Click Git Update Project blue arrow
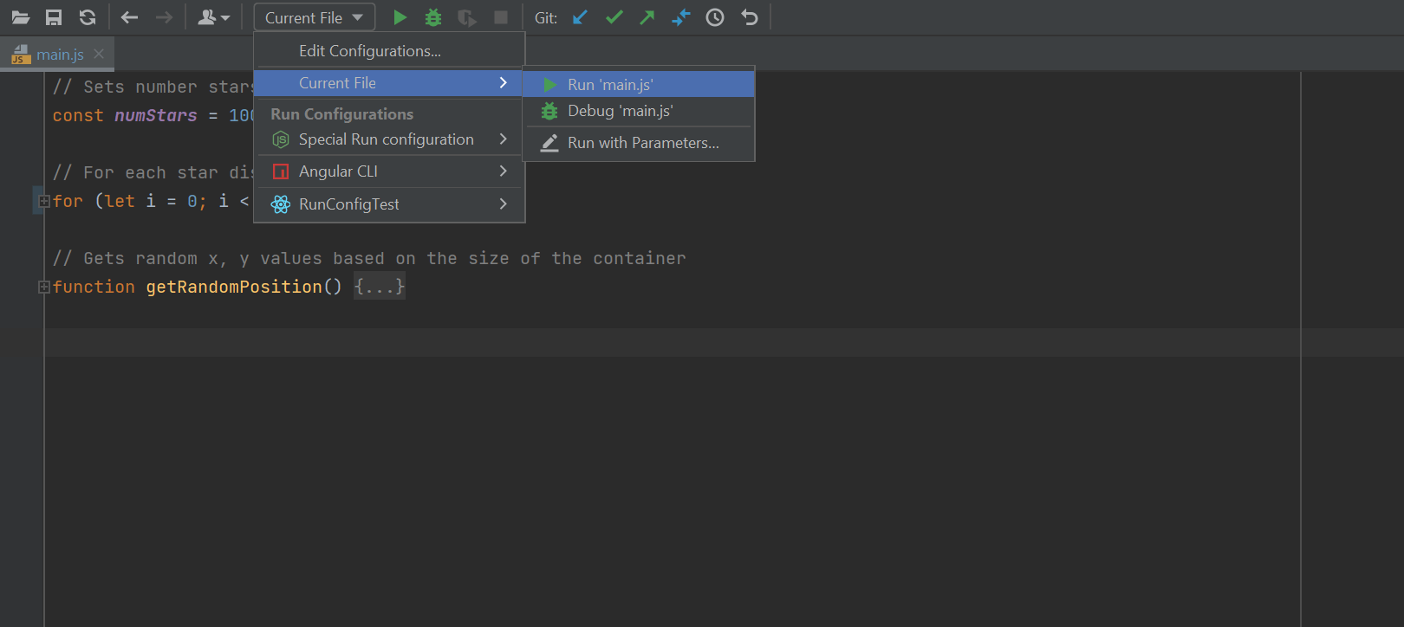Image resolution: width=1404 pixels, height=627 pixels. pos(580,17)
